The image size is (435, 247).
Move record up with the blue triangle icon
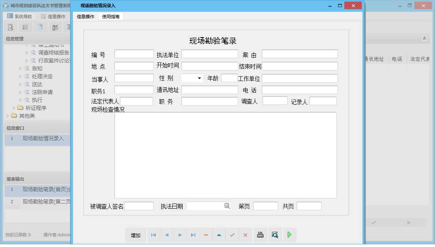(x=219, y=235)
